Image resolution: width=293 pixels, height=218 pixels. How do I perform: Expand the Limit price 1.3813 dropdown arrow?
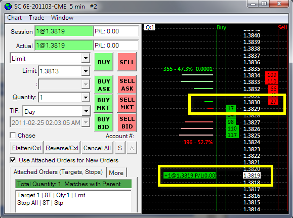86,71
